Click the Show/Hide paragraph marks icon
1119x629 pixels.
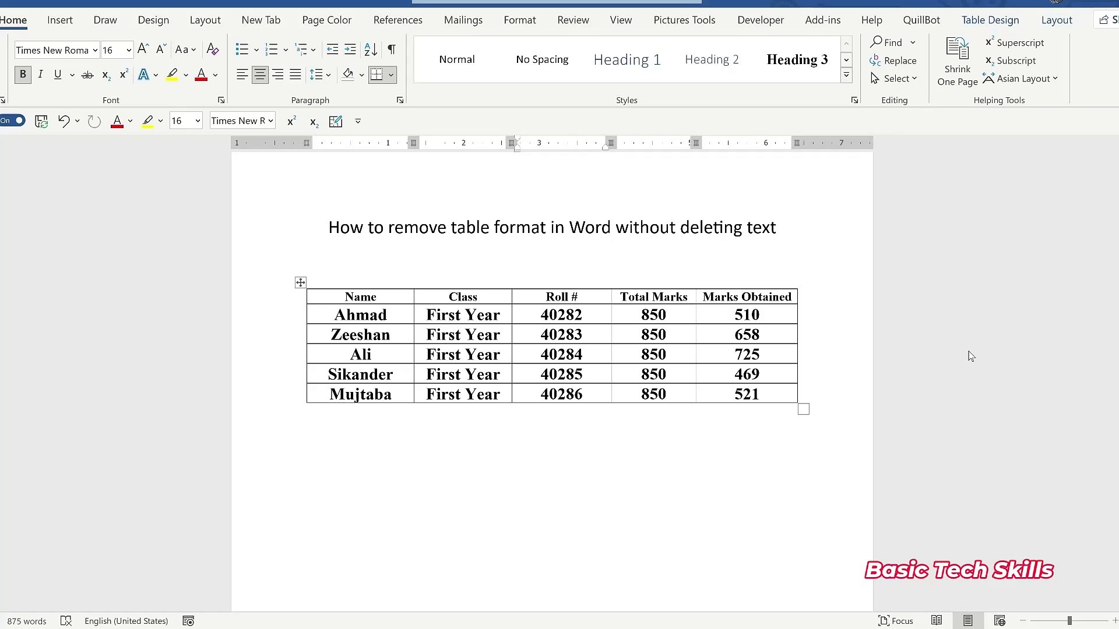tap(392, 50)
